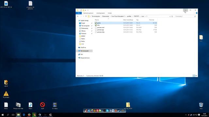Switch to large icons view in status bar
This screenshot has width=209, height=117.
point(196,76)
